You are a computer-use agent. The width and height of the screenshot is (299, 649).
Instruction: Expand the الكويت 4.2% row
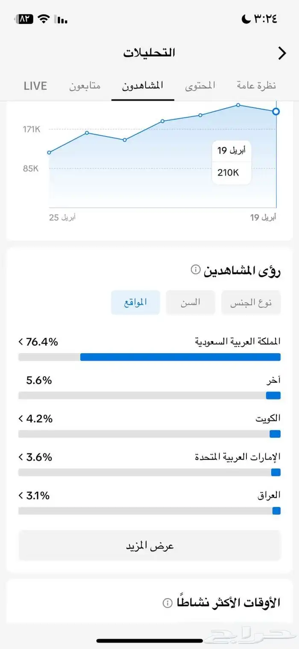[149, 419]
